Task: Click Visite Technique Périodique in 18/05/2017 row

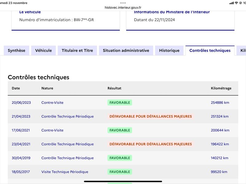Action: [65, 172]
